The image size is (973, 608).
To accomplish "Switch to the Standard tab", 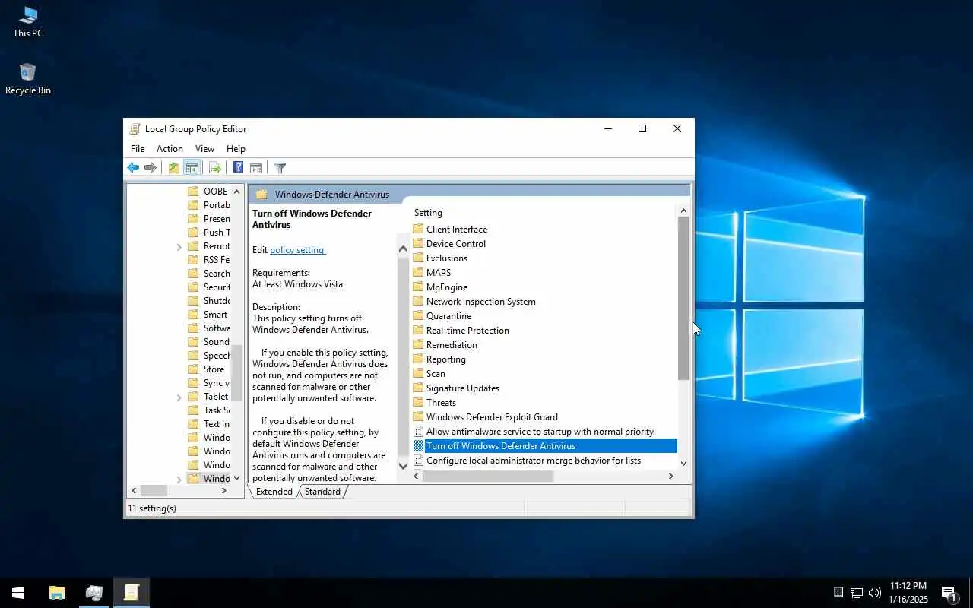I will coord(323,492).
